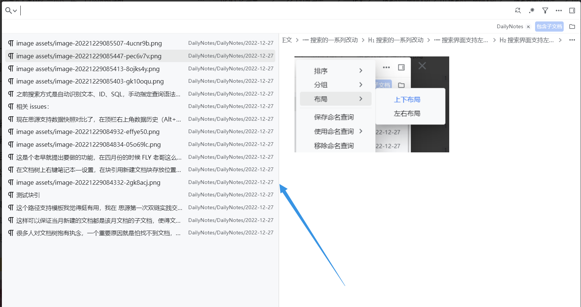The width and height of the screenshot is (581, 307).
Task: Select result image-20221229085447-pec6v7v.png
Action: click(x=140, y=56)
